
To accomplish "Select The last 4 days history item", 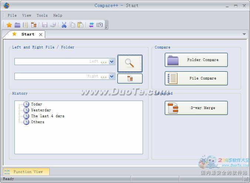I will coord(48,116).
